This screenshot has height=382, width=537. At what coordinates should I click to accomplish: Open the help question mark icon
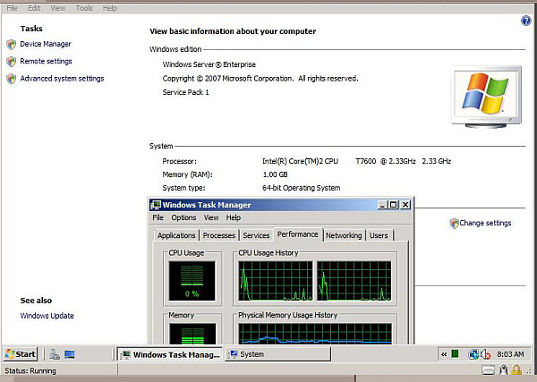click(x=525, y=21)
